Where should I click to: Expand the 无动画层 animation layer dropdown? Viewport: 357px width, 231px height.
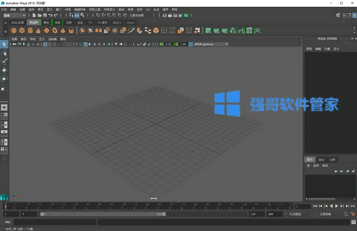285,214
